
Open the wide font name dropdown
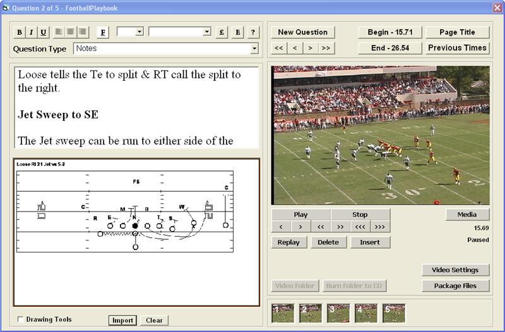[206, 32]
